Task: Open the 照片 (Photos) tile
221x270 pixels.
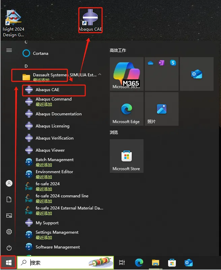Action: [x=162, y=109]
